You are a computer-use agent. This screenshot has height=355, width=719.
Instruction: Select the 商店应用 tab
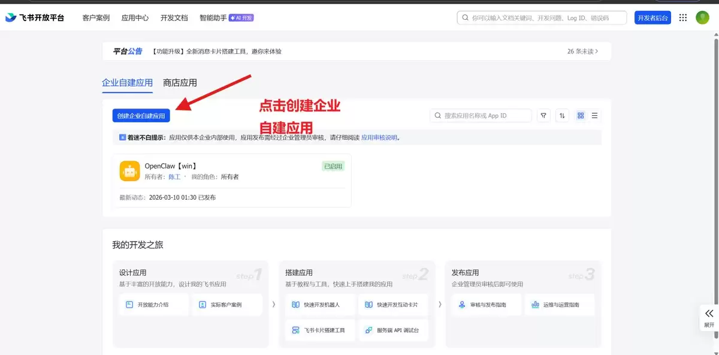point(180,83)
